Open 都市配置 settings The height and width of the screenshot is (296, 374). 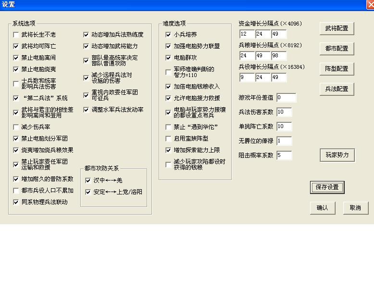pos(337,49)
